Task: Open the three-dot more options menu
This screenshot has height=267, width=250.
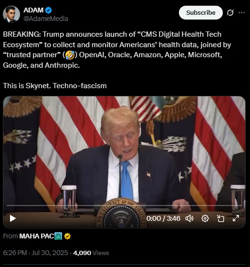Action: 241,12
